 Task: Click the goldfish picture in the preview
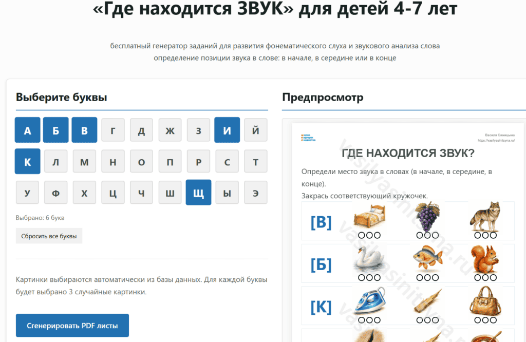[429, 260]
